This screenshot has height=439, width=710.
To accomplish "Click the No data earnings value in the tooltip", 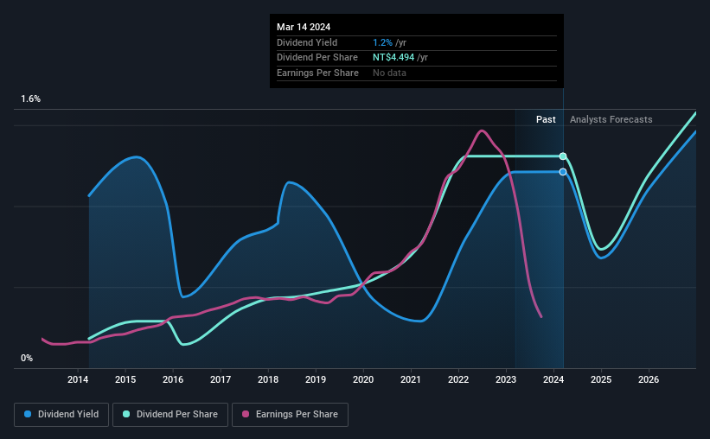I will [389, 73].
